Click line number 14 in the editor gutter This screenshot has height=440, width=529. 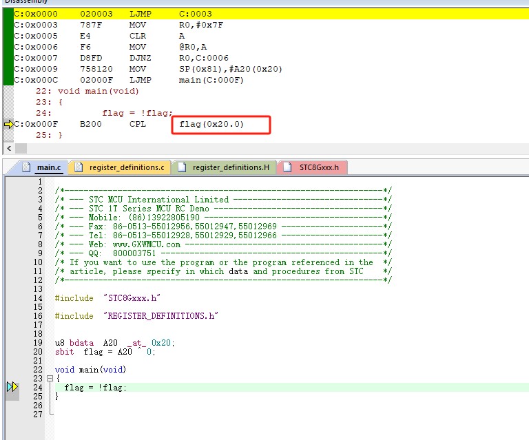click(x=38, y=298)
